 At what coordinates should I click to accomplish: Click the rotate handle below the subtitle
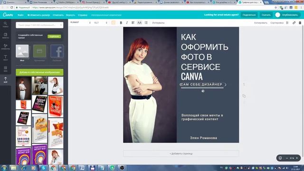click(203, 91)
